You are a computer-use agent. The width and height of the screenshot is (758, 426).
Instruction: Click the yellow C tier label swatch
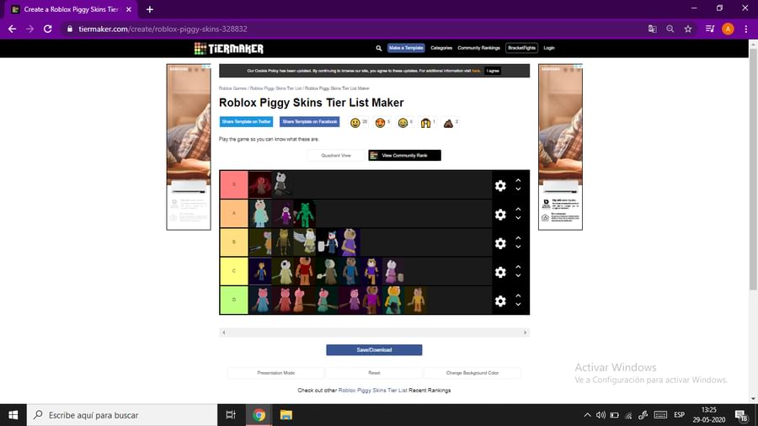[x=234, y=271]
